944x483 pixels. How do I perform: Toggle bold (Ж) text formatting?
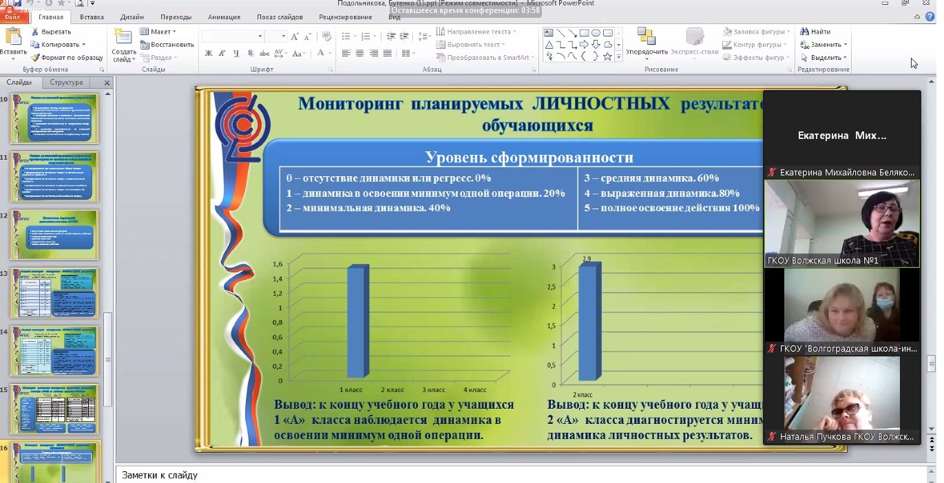click(x=209, y=54)
